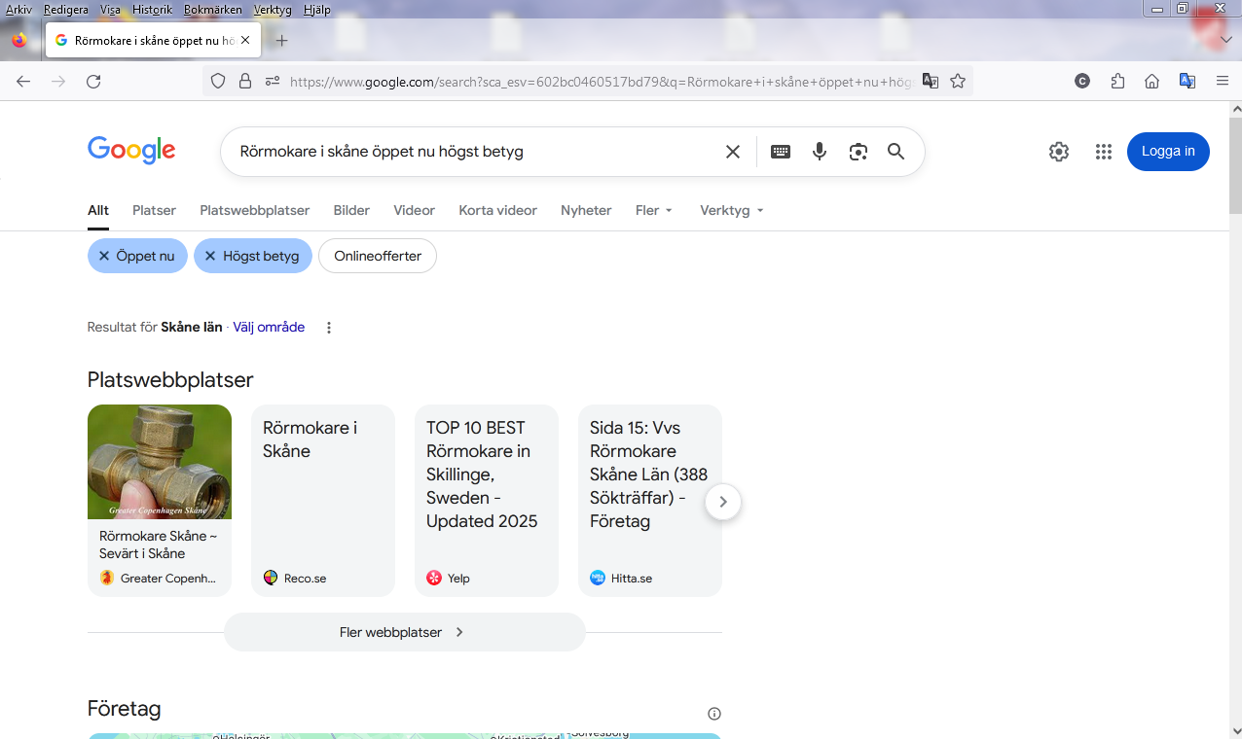Screen dimensions: 1242x739
Task: Open the Bokmärken menu
Action: coord(212,10)
